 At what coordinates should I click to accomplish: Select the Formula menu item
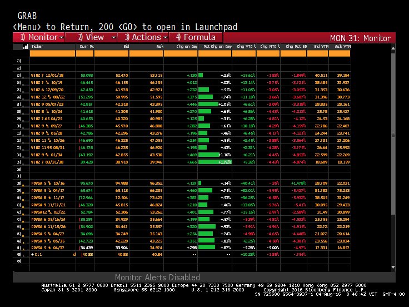(x=196, y=37)
